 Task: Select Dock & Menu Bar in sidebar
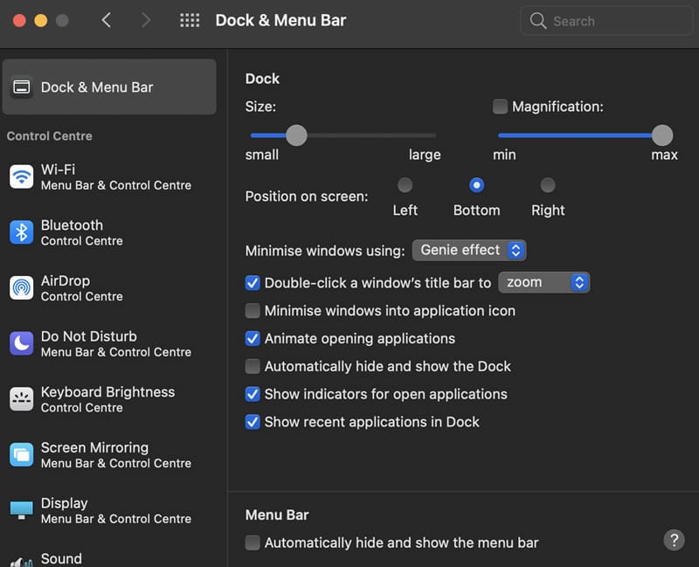(109, 86)
